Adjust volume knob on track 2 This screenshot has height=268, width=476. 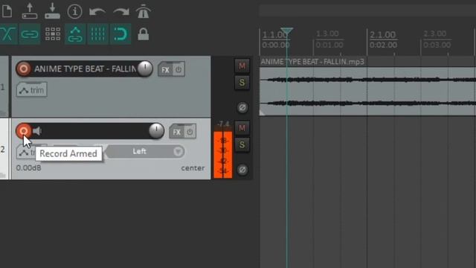pos(156,131)
